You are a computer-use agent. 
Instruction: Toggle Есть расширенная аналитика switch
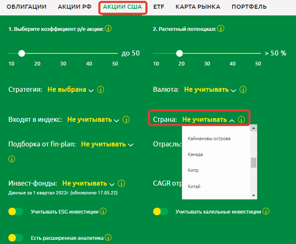click(x=15, y=238)
